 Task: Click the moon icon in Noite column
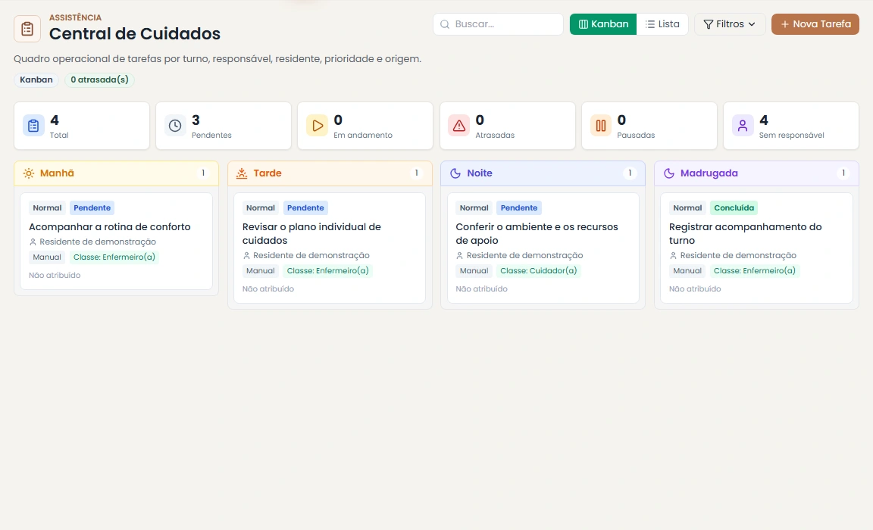pyautogui.click(x=455, y=173)
